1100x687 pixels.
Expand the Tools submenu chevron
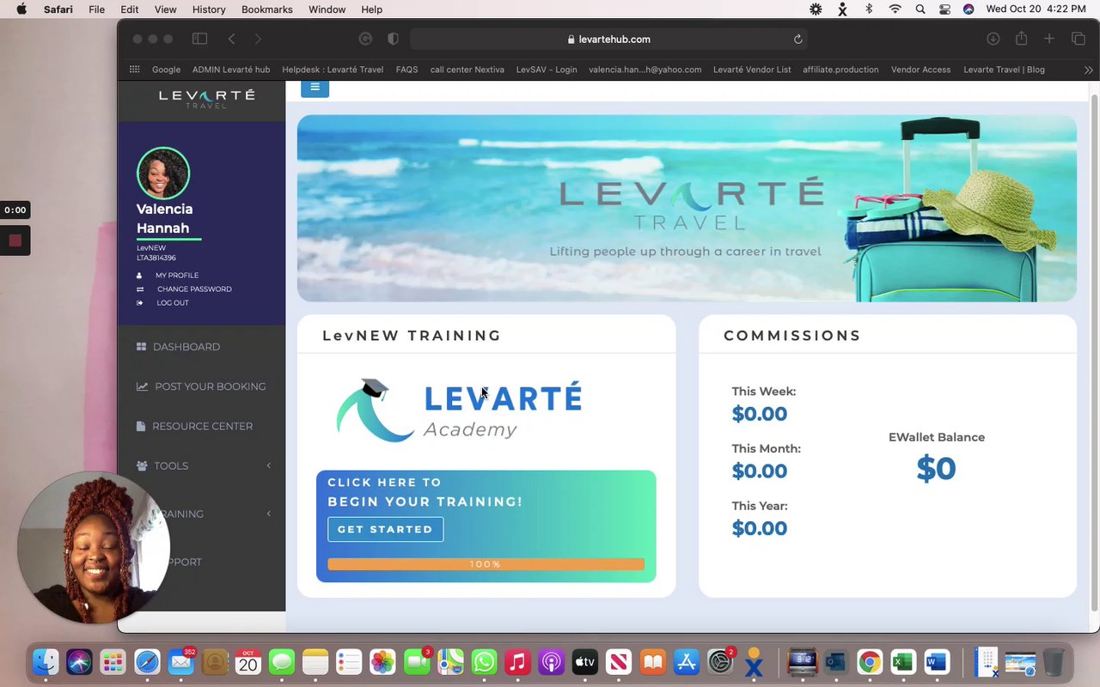268,465
